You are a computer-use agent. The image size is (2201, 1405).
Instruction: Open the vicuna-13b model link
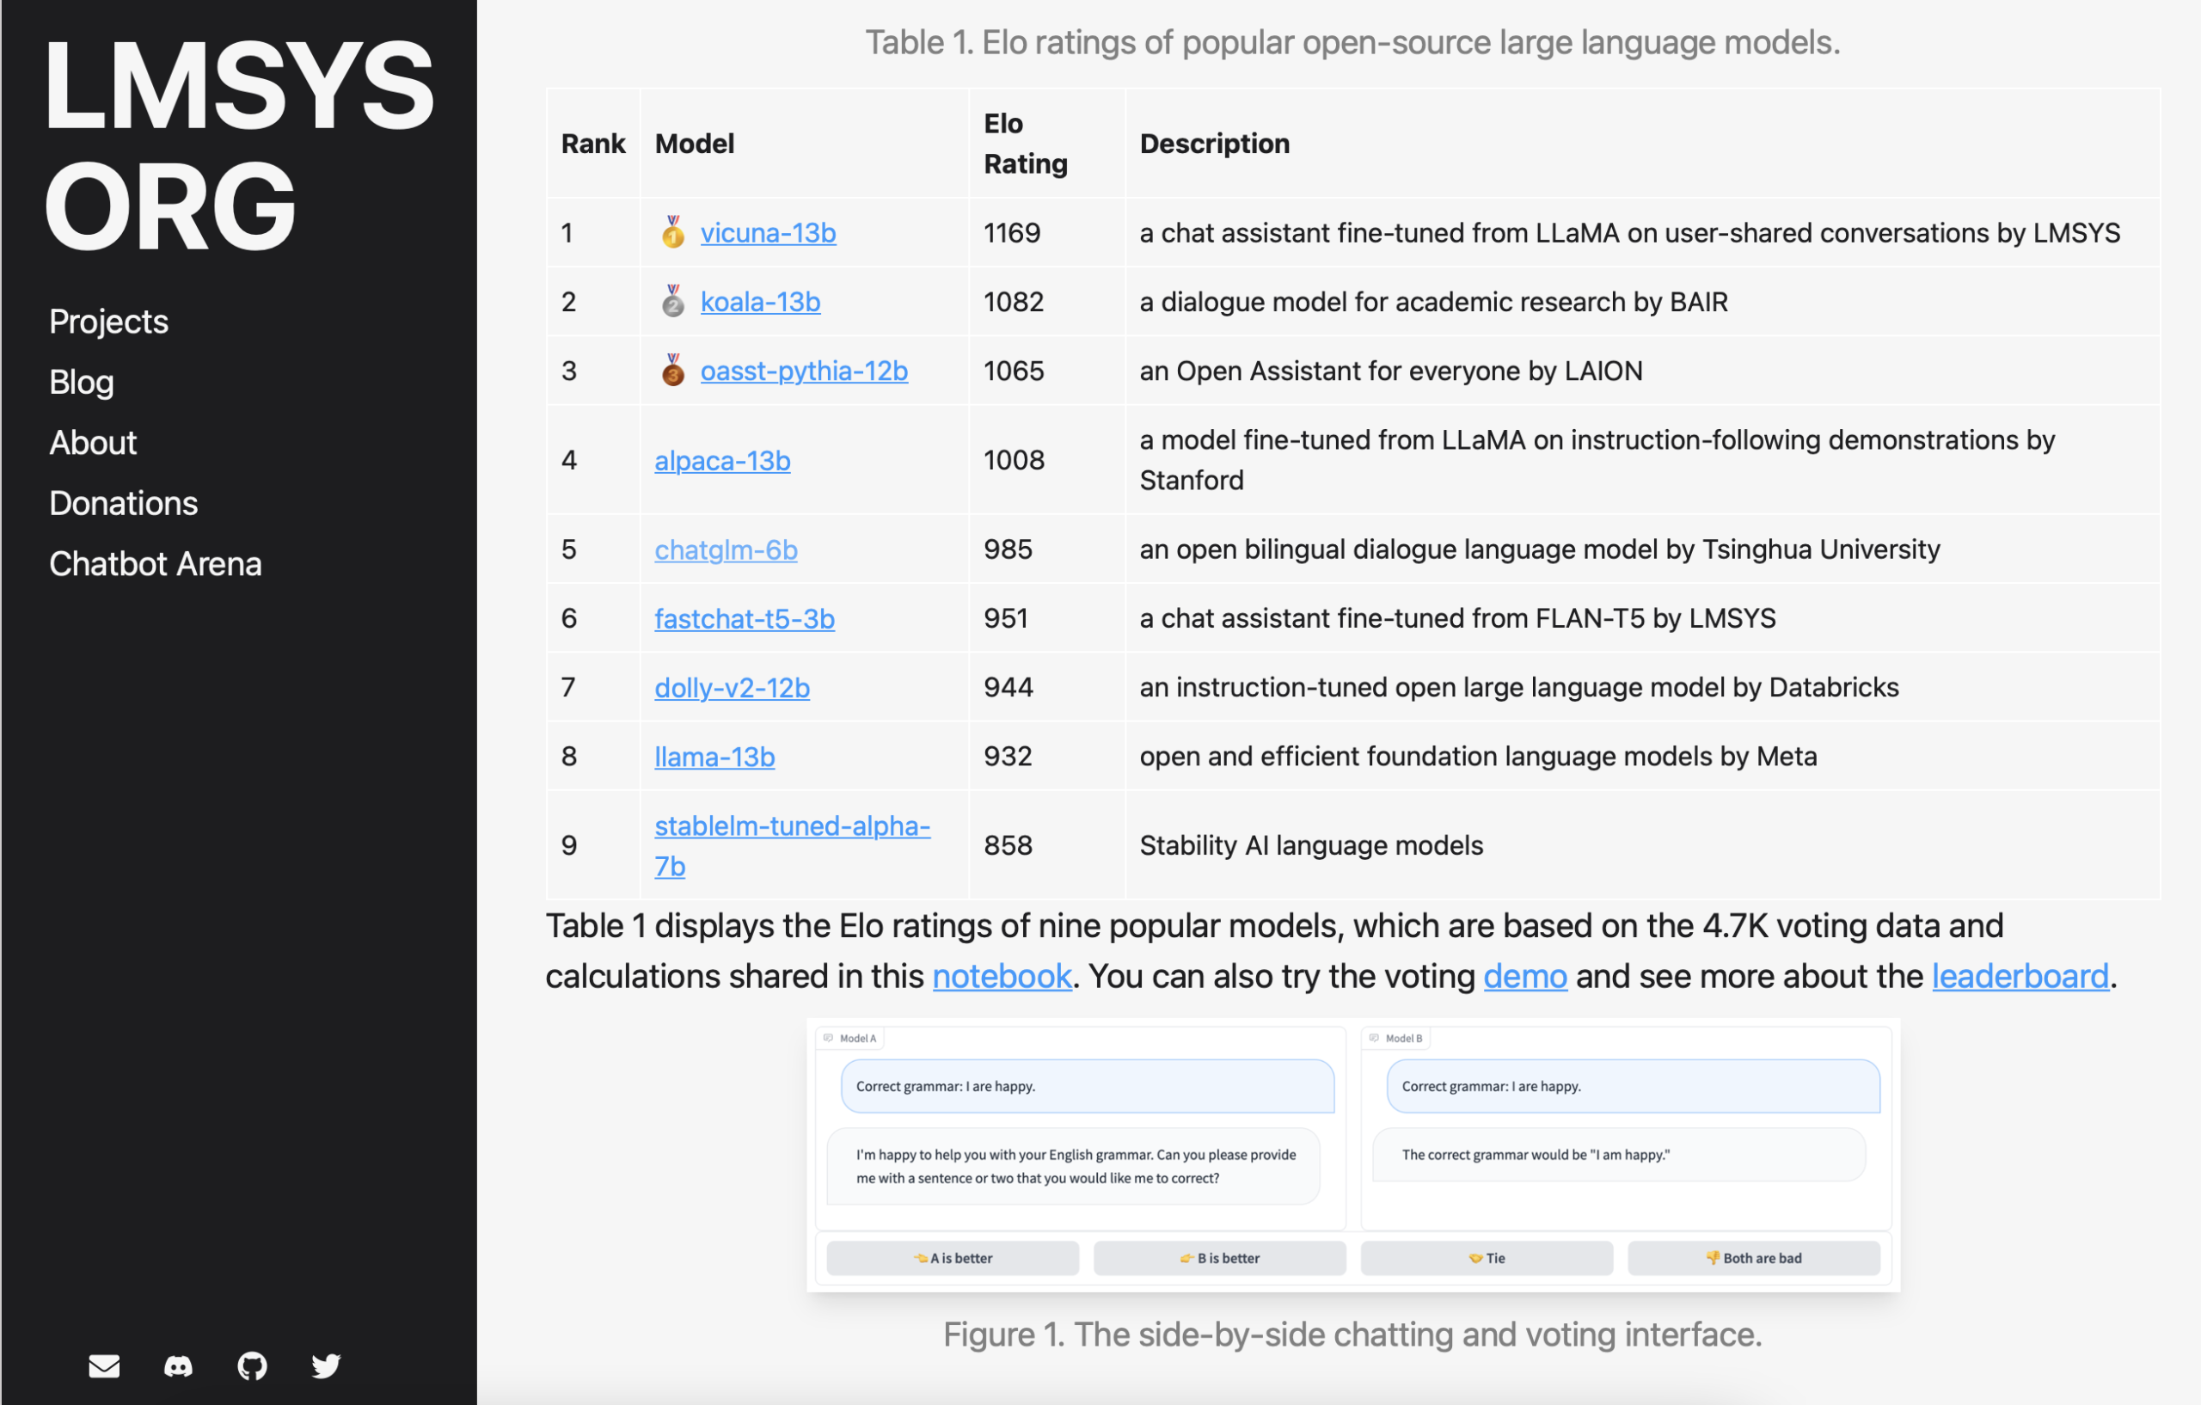tap(768, 233)
